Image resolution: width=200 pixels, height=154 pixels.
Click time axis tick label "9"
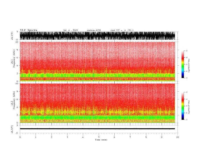(162, 137)
